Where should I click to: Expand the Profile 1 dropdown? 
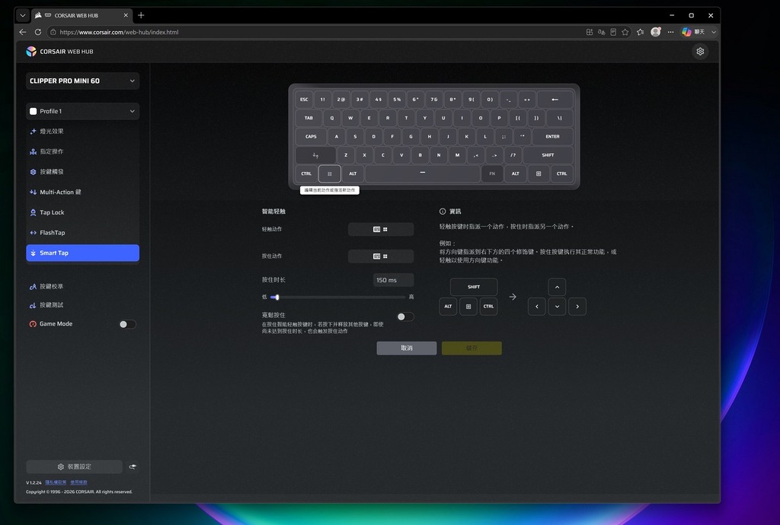pos(82,111)
